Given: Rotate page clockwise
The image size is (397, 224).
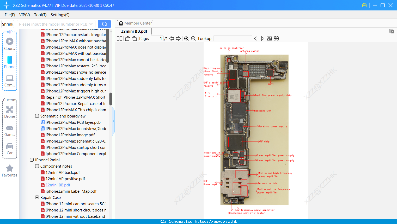Looking at the screenshot, I should click(x=134, y=39).
